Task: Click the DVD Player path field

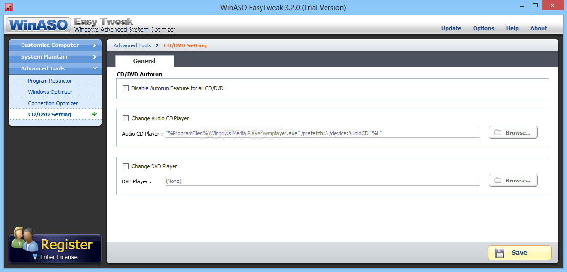Action: point(322,181)
